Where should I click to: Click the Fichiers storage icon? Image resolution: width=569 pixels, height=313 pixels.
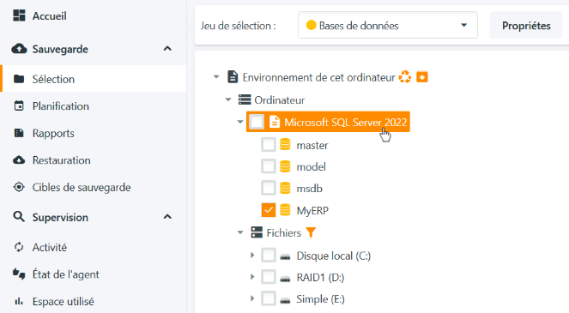click(x=257, y=232)
